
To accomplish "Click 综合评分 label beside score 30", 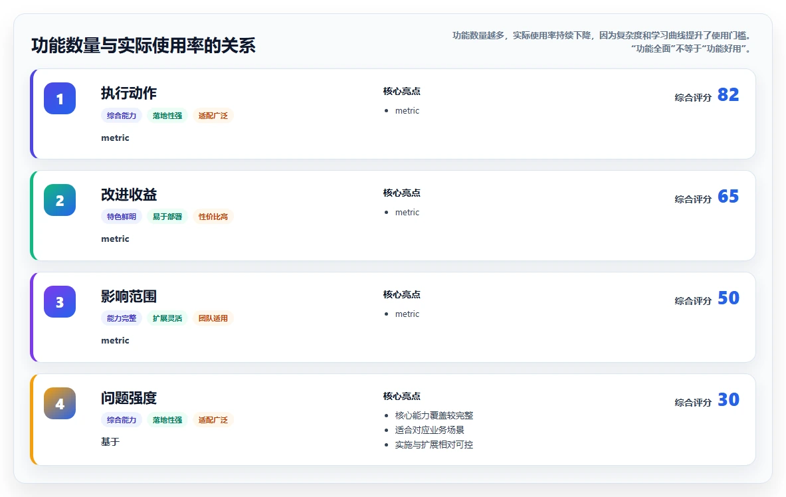I will click(x=693, y=403).
